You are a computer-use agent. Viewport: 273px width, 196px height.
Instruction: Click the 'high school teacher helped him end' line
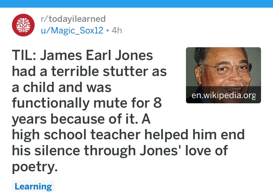pyautogui.click(x=128, y=135)
